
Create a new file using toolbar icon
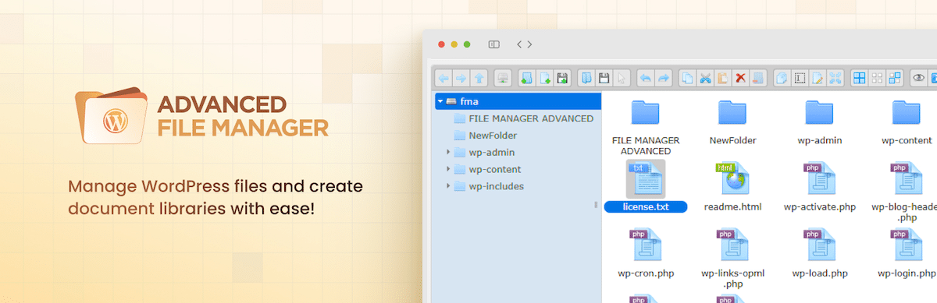[x=544, y=78]
